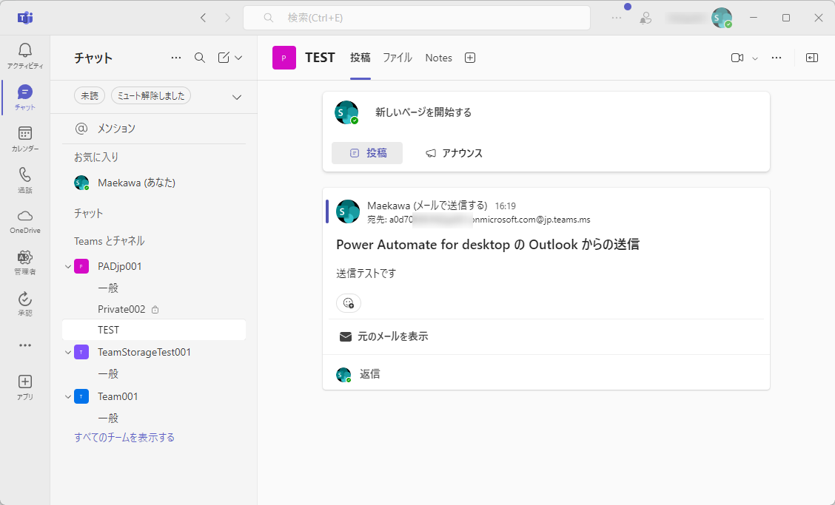Open meeting options dropdown arrow
Viewport: 835px width, 505px height.
(754, 58)
